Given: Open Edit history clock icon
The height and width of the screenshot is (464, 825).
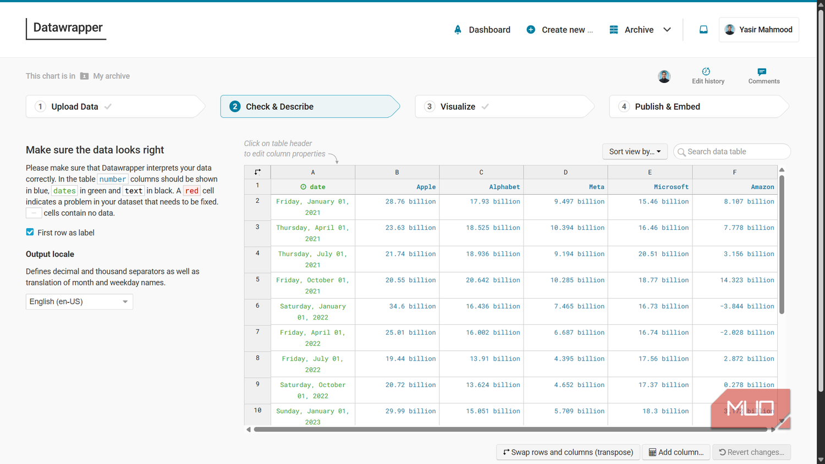Looking at the screenshot, I should point(706,71).
